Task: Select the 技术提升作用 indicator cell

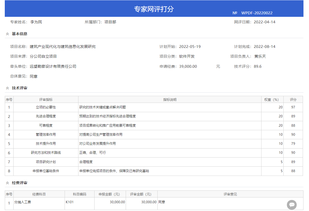Action: click(x=46, y=144)
